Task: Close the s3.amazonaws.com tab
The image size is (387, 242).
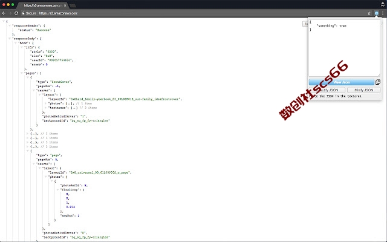Action: (x=65, y=5)
